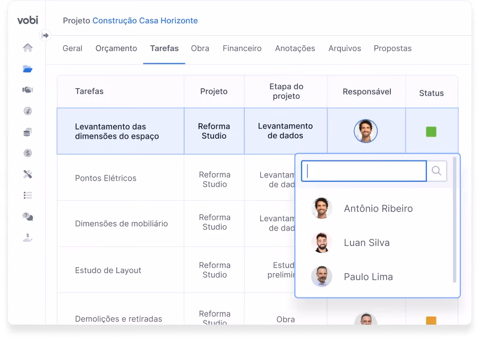Click the Projeto column header
Screen dimensions: 479x339
[x=214, y=91]
